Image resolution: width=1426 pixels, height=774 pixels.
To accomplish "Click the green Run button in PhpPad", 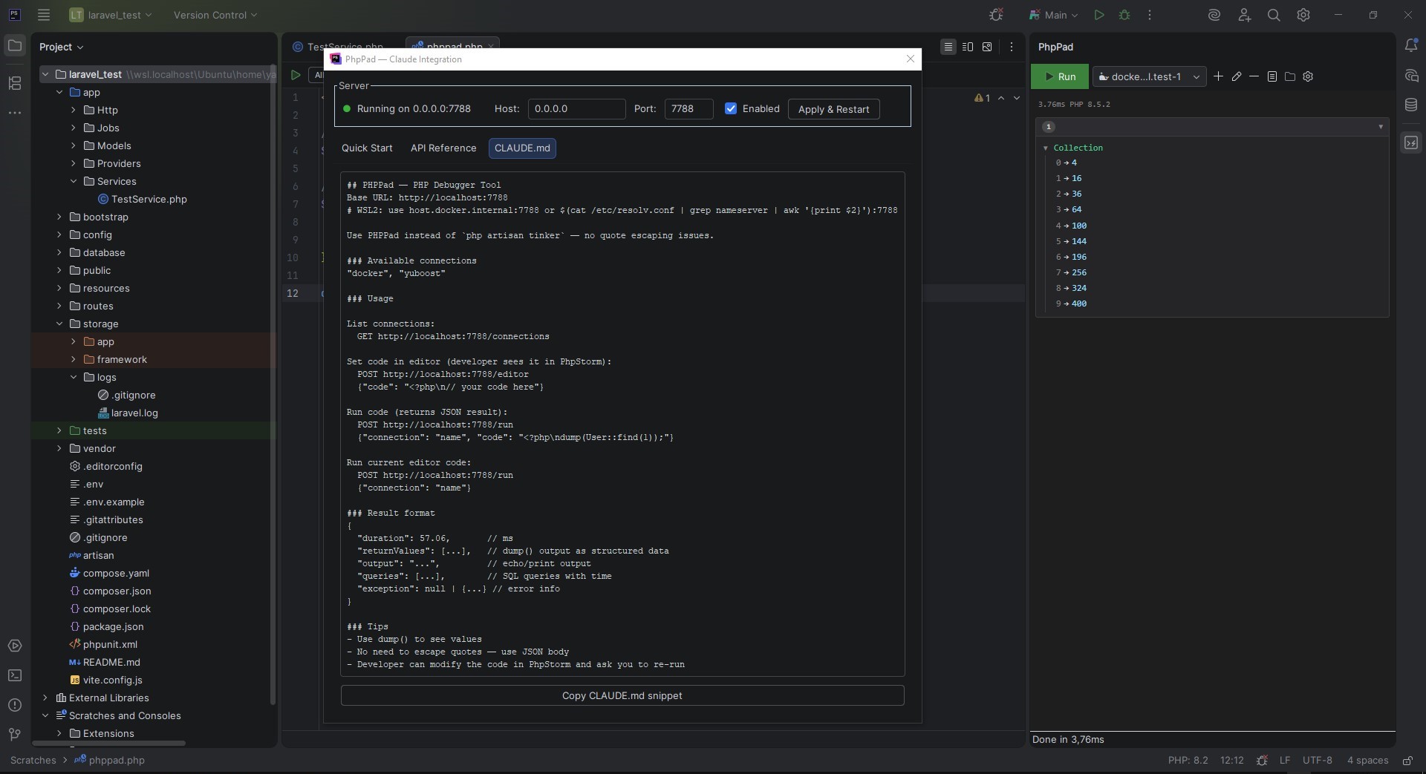I will [1059, 76].
